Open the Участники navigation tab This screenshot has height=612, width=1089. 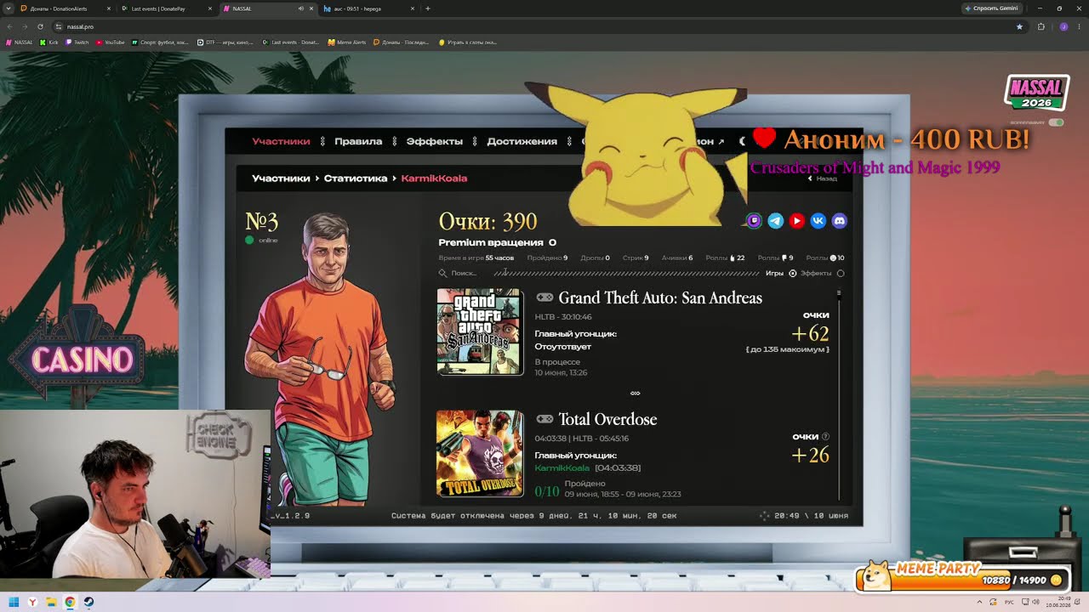pyautogui.click(x=281, y=142)
